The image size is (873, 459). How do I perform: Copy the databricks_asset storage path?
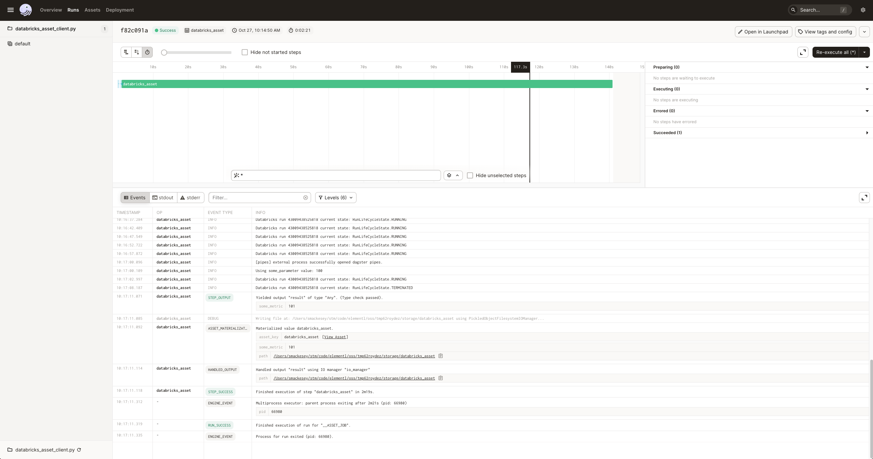coord(440,356)
